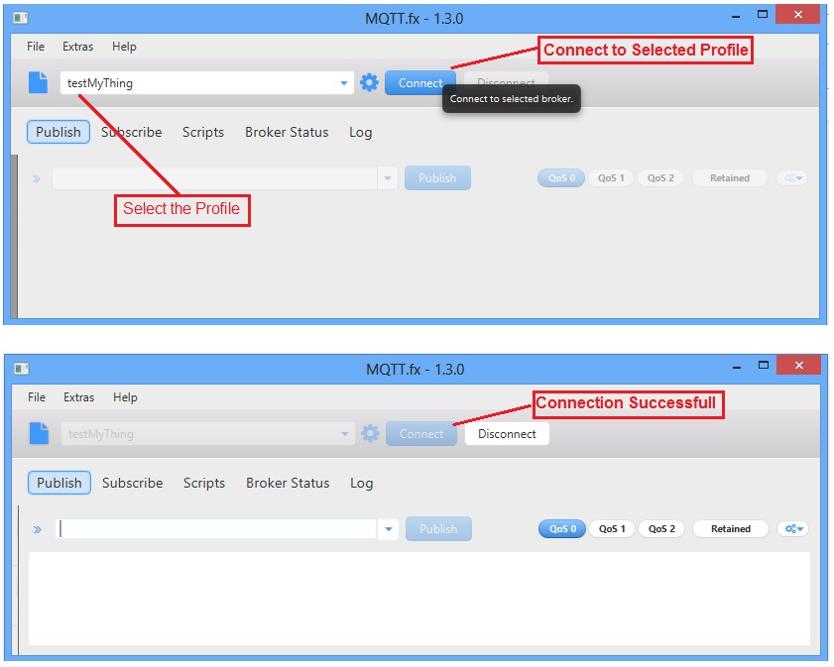Click the new file icon in top window
This screenshot has height=667, width=834.
(38, 82)
